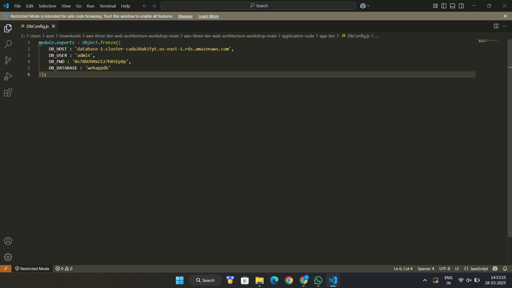Click the minimap code preview
This screenshot has height=288, width=512.
pyautogui.click(x=488, y=41)
